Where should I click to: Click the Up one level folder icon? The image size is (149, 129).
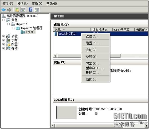click(x=17, y=10)
